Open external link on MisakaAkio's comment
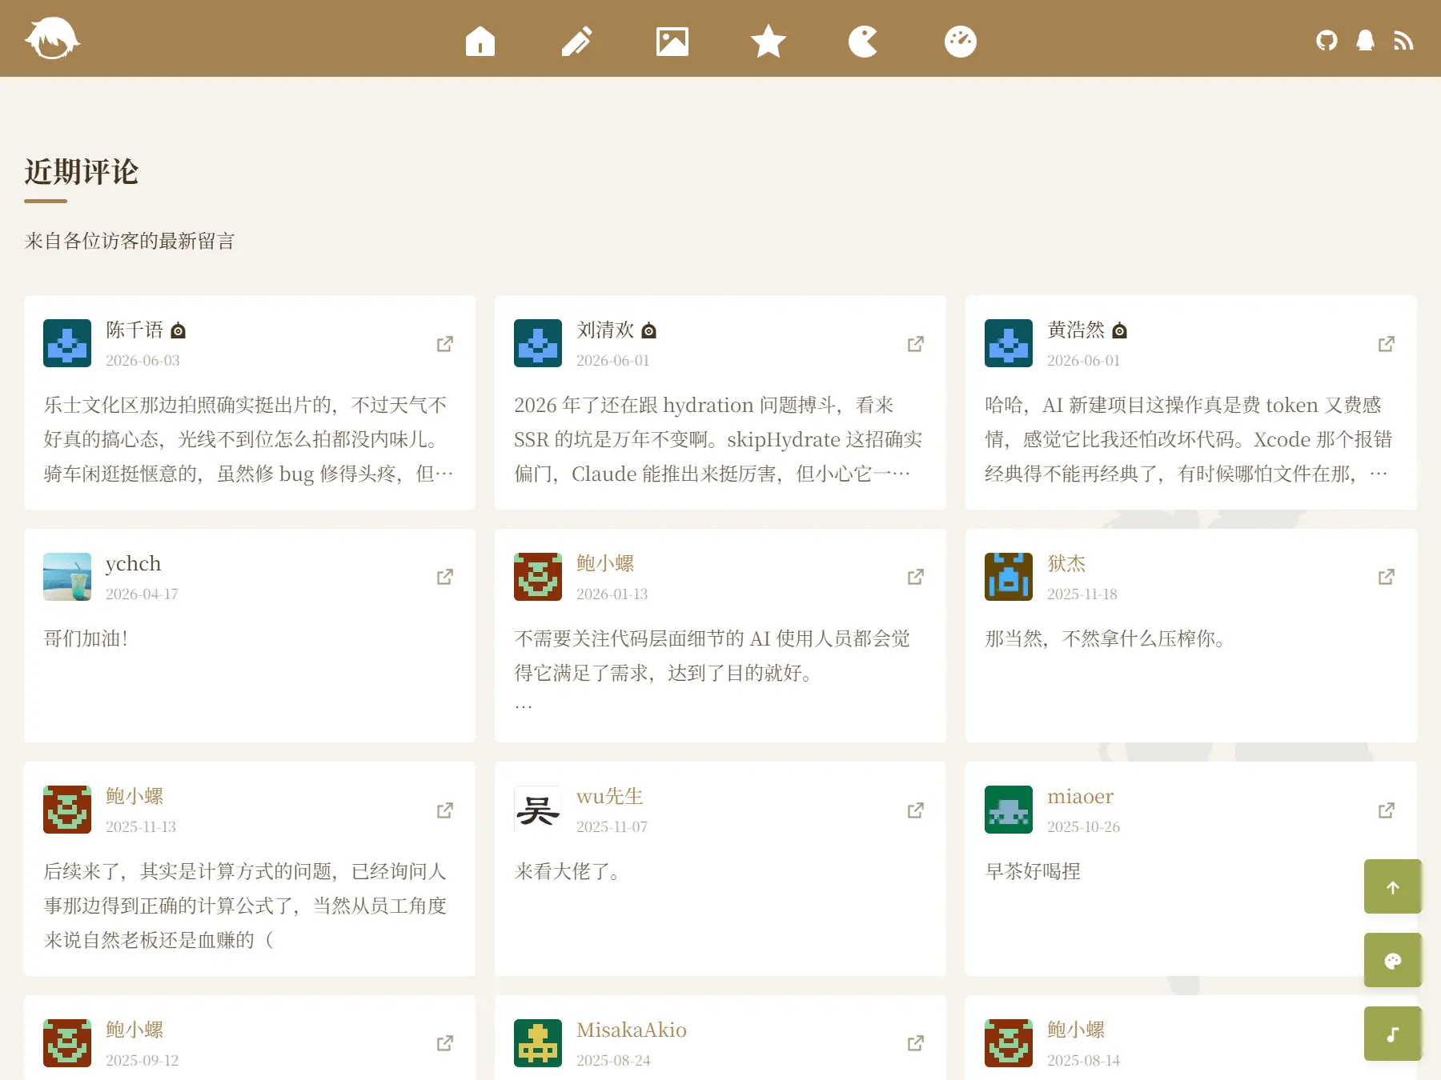This screenshot has height=1080, width=1441. [x=916, y=1043]
